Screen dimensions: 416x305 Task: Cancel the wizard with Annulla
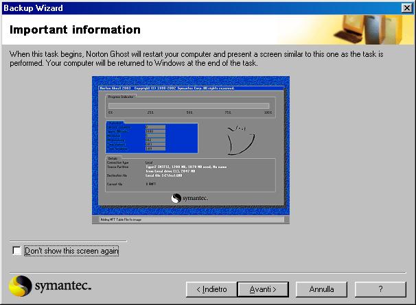coord(321,289)
